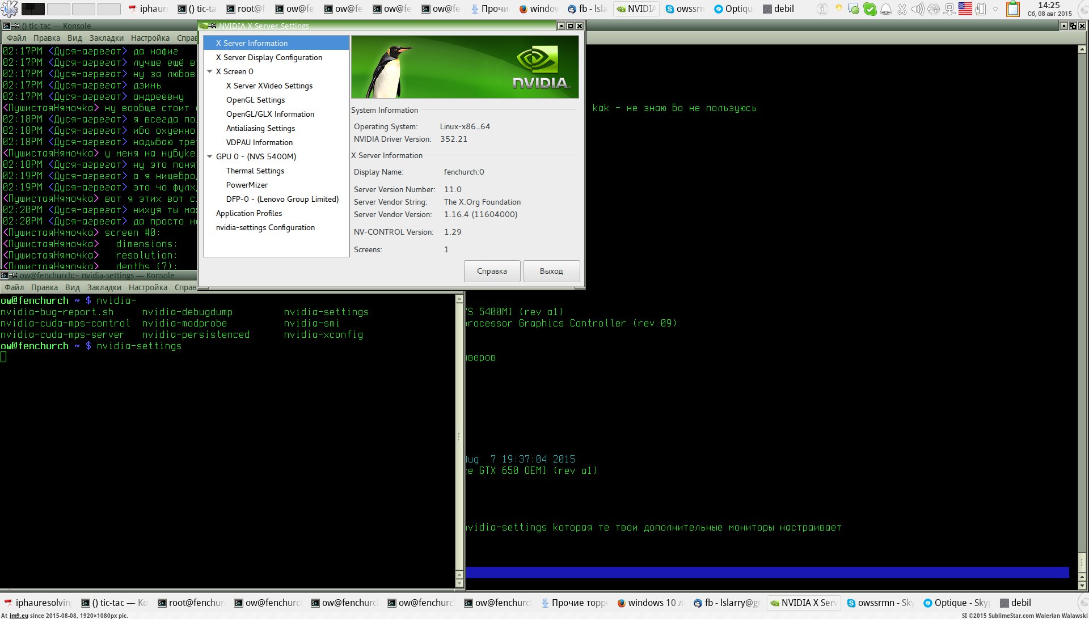Viewport: 1089px width, 619px height.
Task: Collapse the GPU 0 (NVS 5400M) node
Action: pos(210,156)
